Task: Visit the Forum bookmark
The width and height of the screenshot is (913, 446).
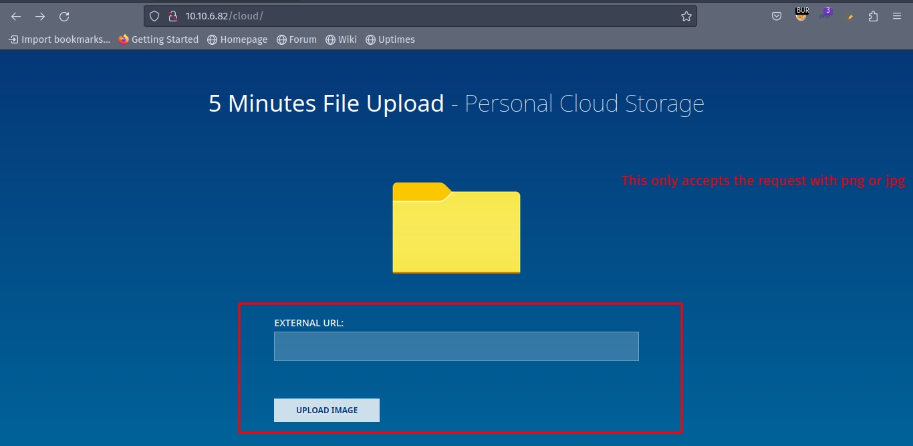Action: click(297, 39)
